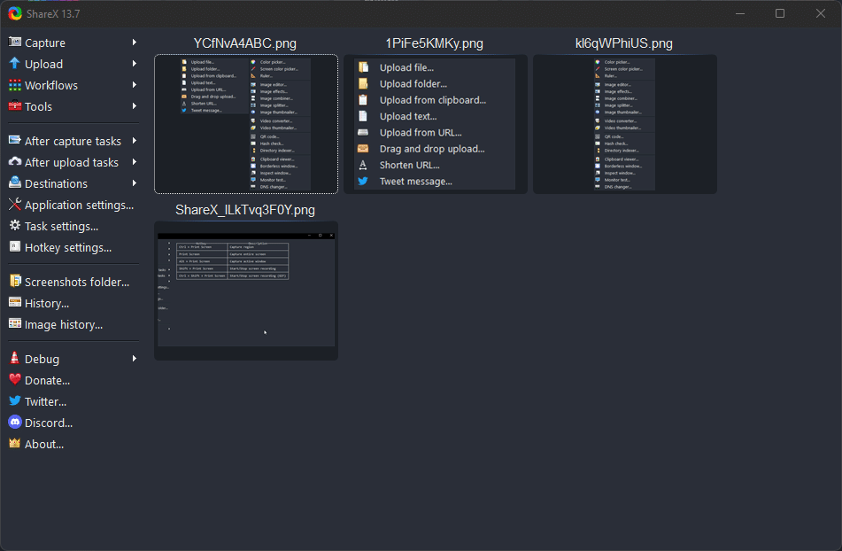
Task: Expand the Destinations submenu arrow
Action: [135, 183]
